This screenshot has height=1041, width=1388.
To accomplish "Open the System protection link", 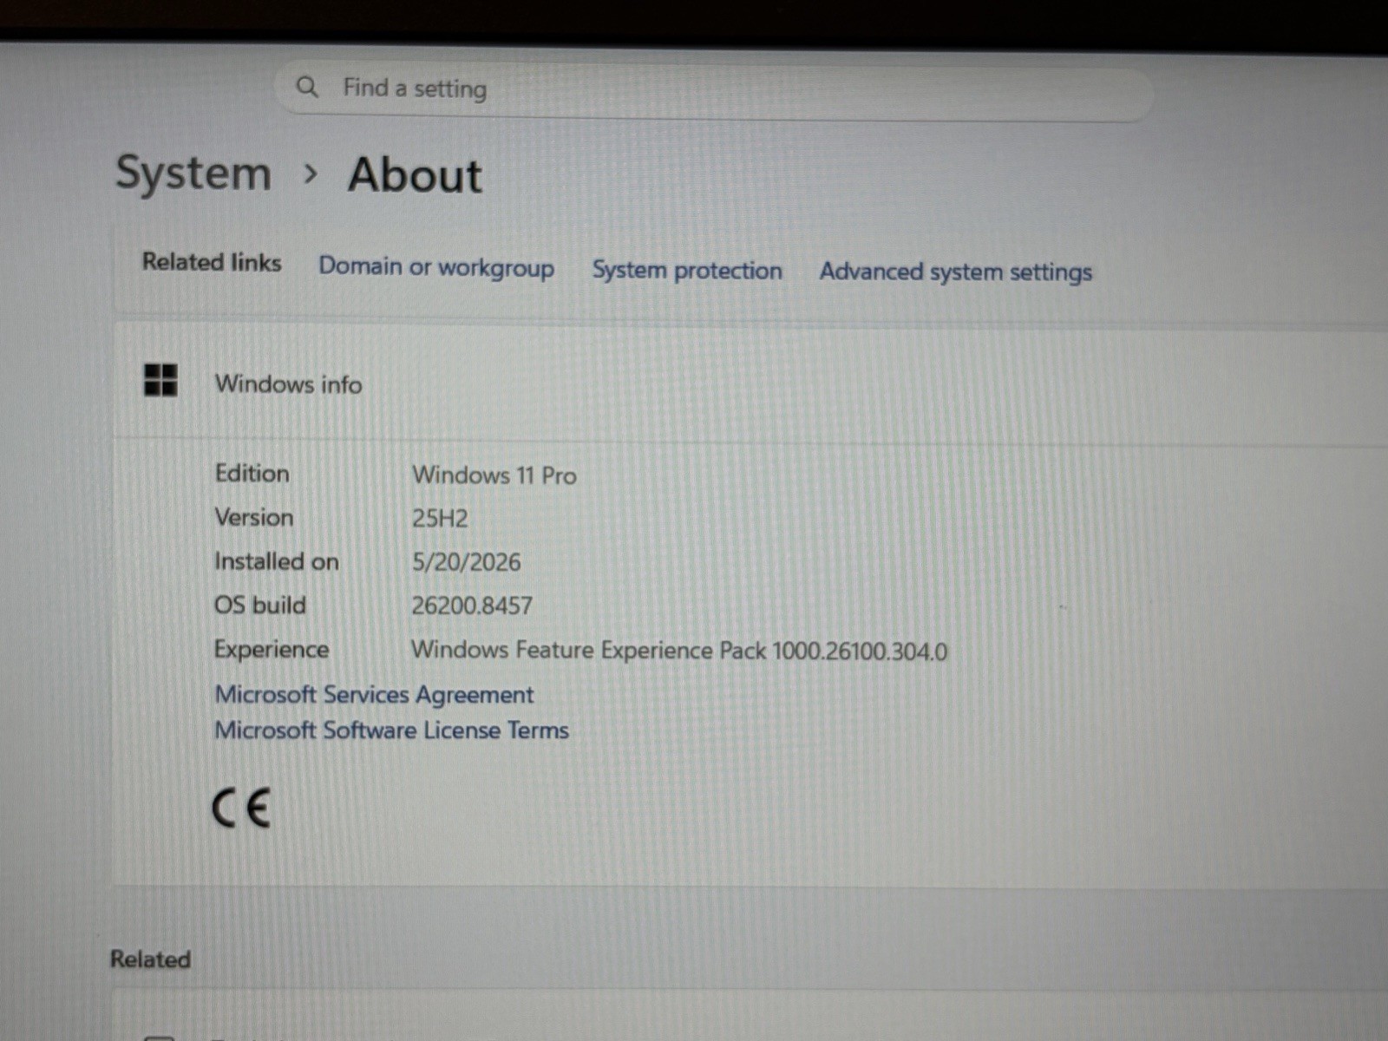I will click(x=687, y=271).
